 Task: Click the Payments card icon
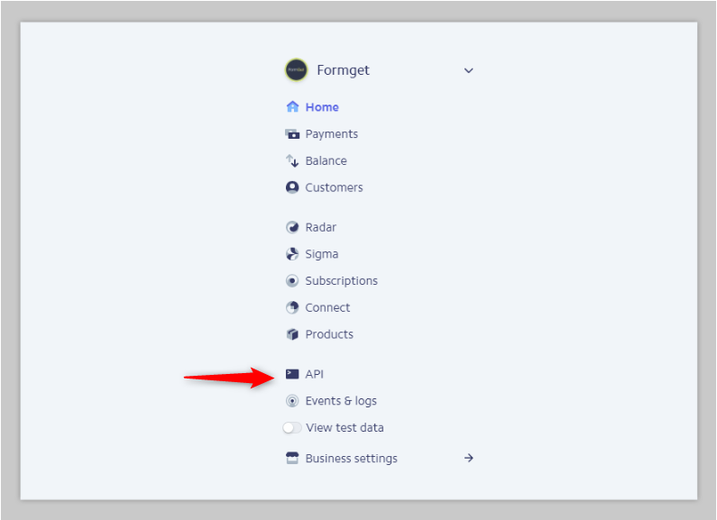click(x=292, y=134)
